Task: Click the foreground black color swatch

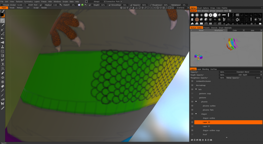Action: click(x=2, y=15)
